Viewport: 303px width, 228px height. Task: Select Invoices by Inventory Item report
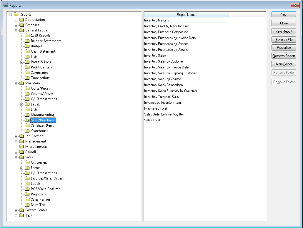[162, 103]
